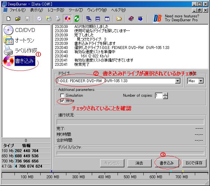210x186 pixels.
Task: Click the CD/DVD disc toolbar icon
Action: 39,19
